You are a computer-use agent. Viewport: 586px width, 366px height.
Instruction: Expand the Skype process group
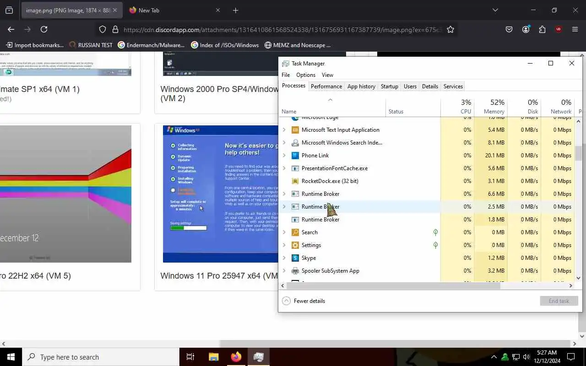point(284,258)
